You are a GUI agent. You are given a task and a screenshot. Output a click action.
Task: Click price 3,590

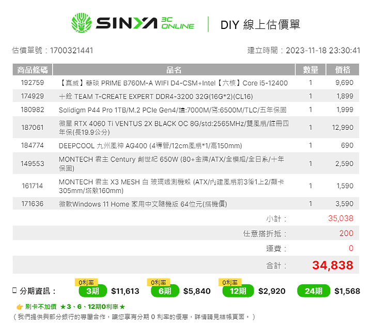click(344, 204)
